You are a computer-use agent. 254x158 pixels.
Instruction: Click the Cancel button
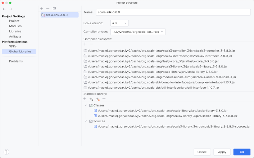(202, 152)
